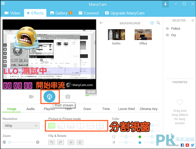Flip the video vertically
196x149 pixels.
coord(80,142)
